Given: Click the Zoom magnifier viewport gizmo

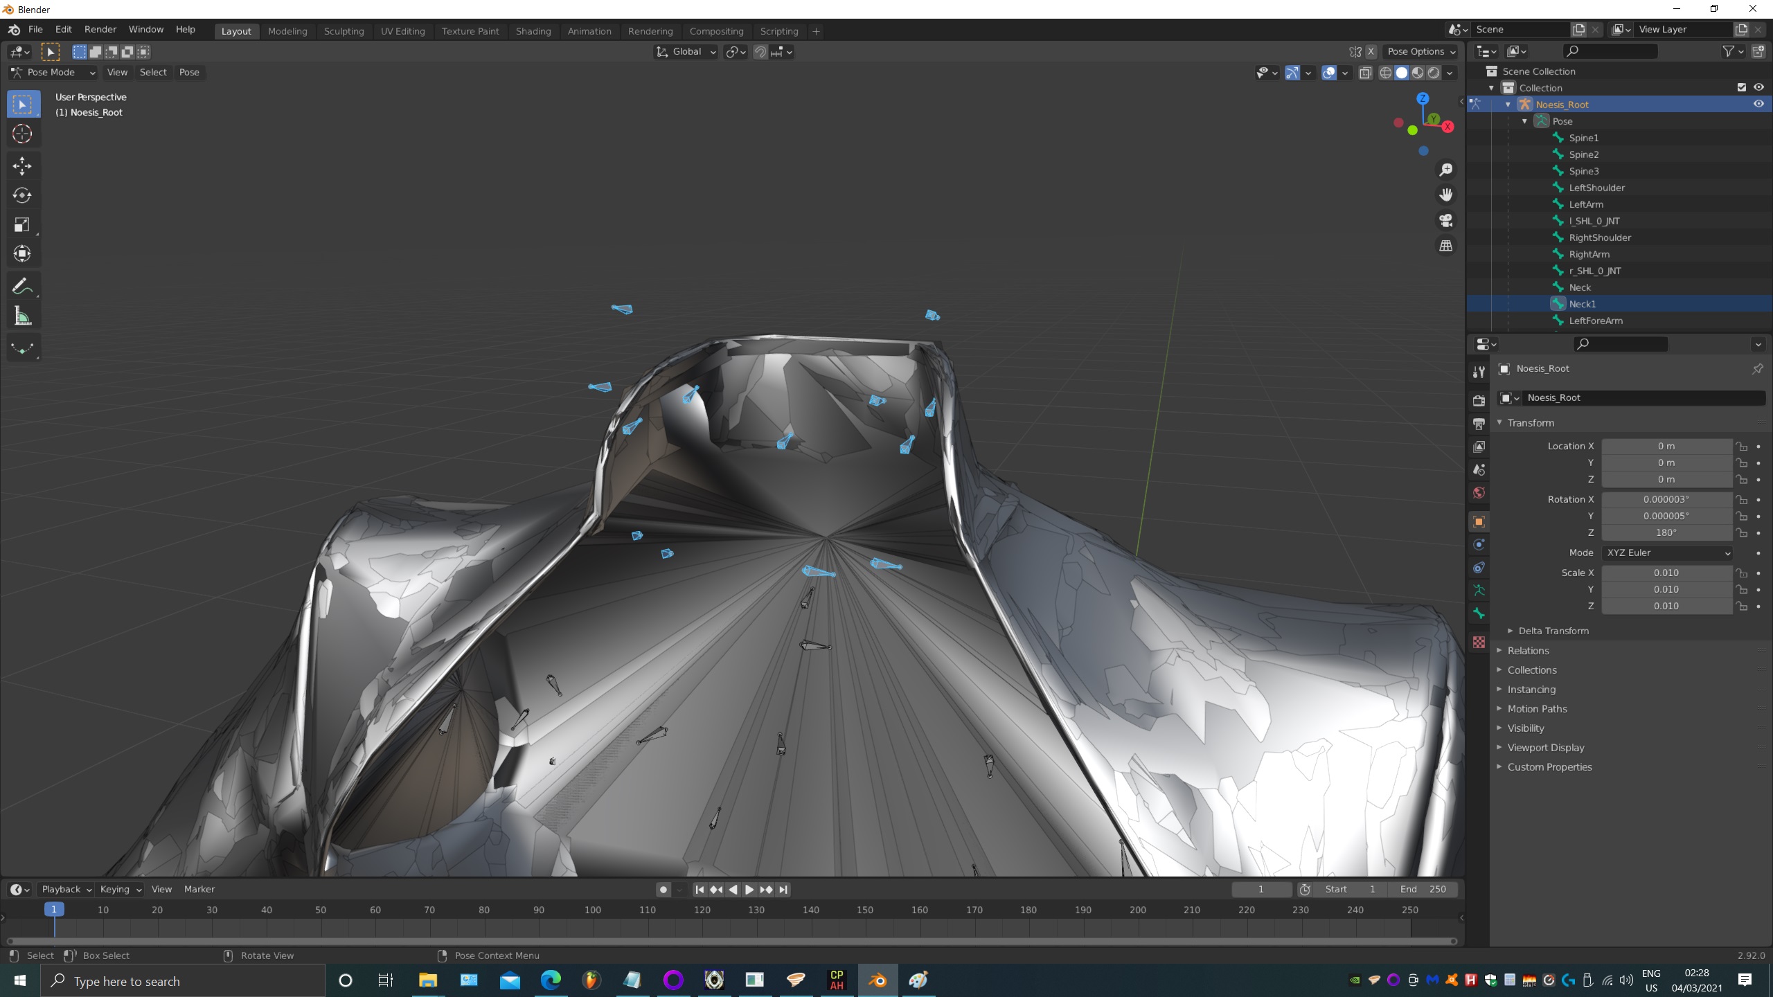Looking at the screenshot, I should (1446, 170).
